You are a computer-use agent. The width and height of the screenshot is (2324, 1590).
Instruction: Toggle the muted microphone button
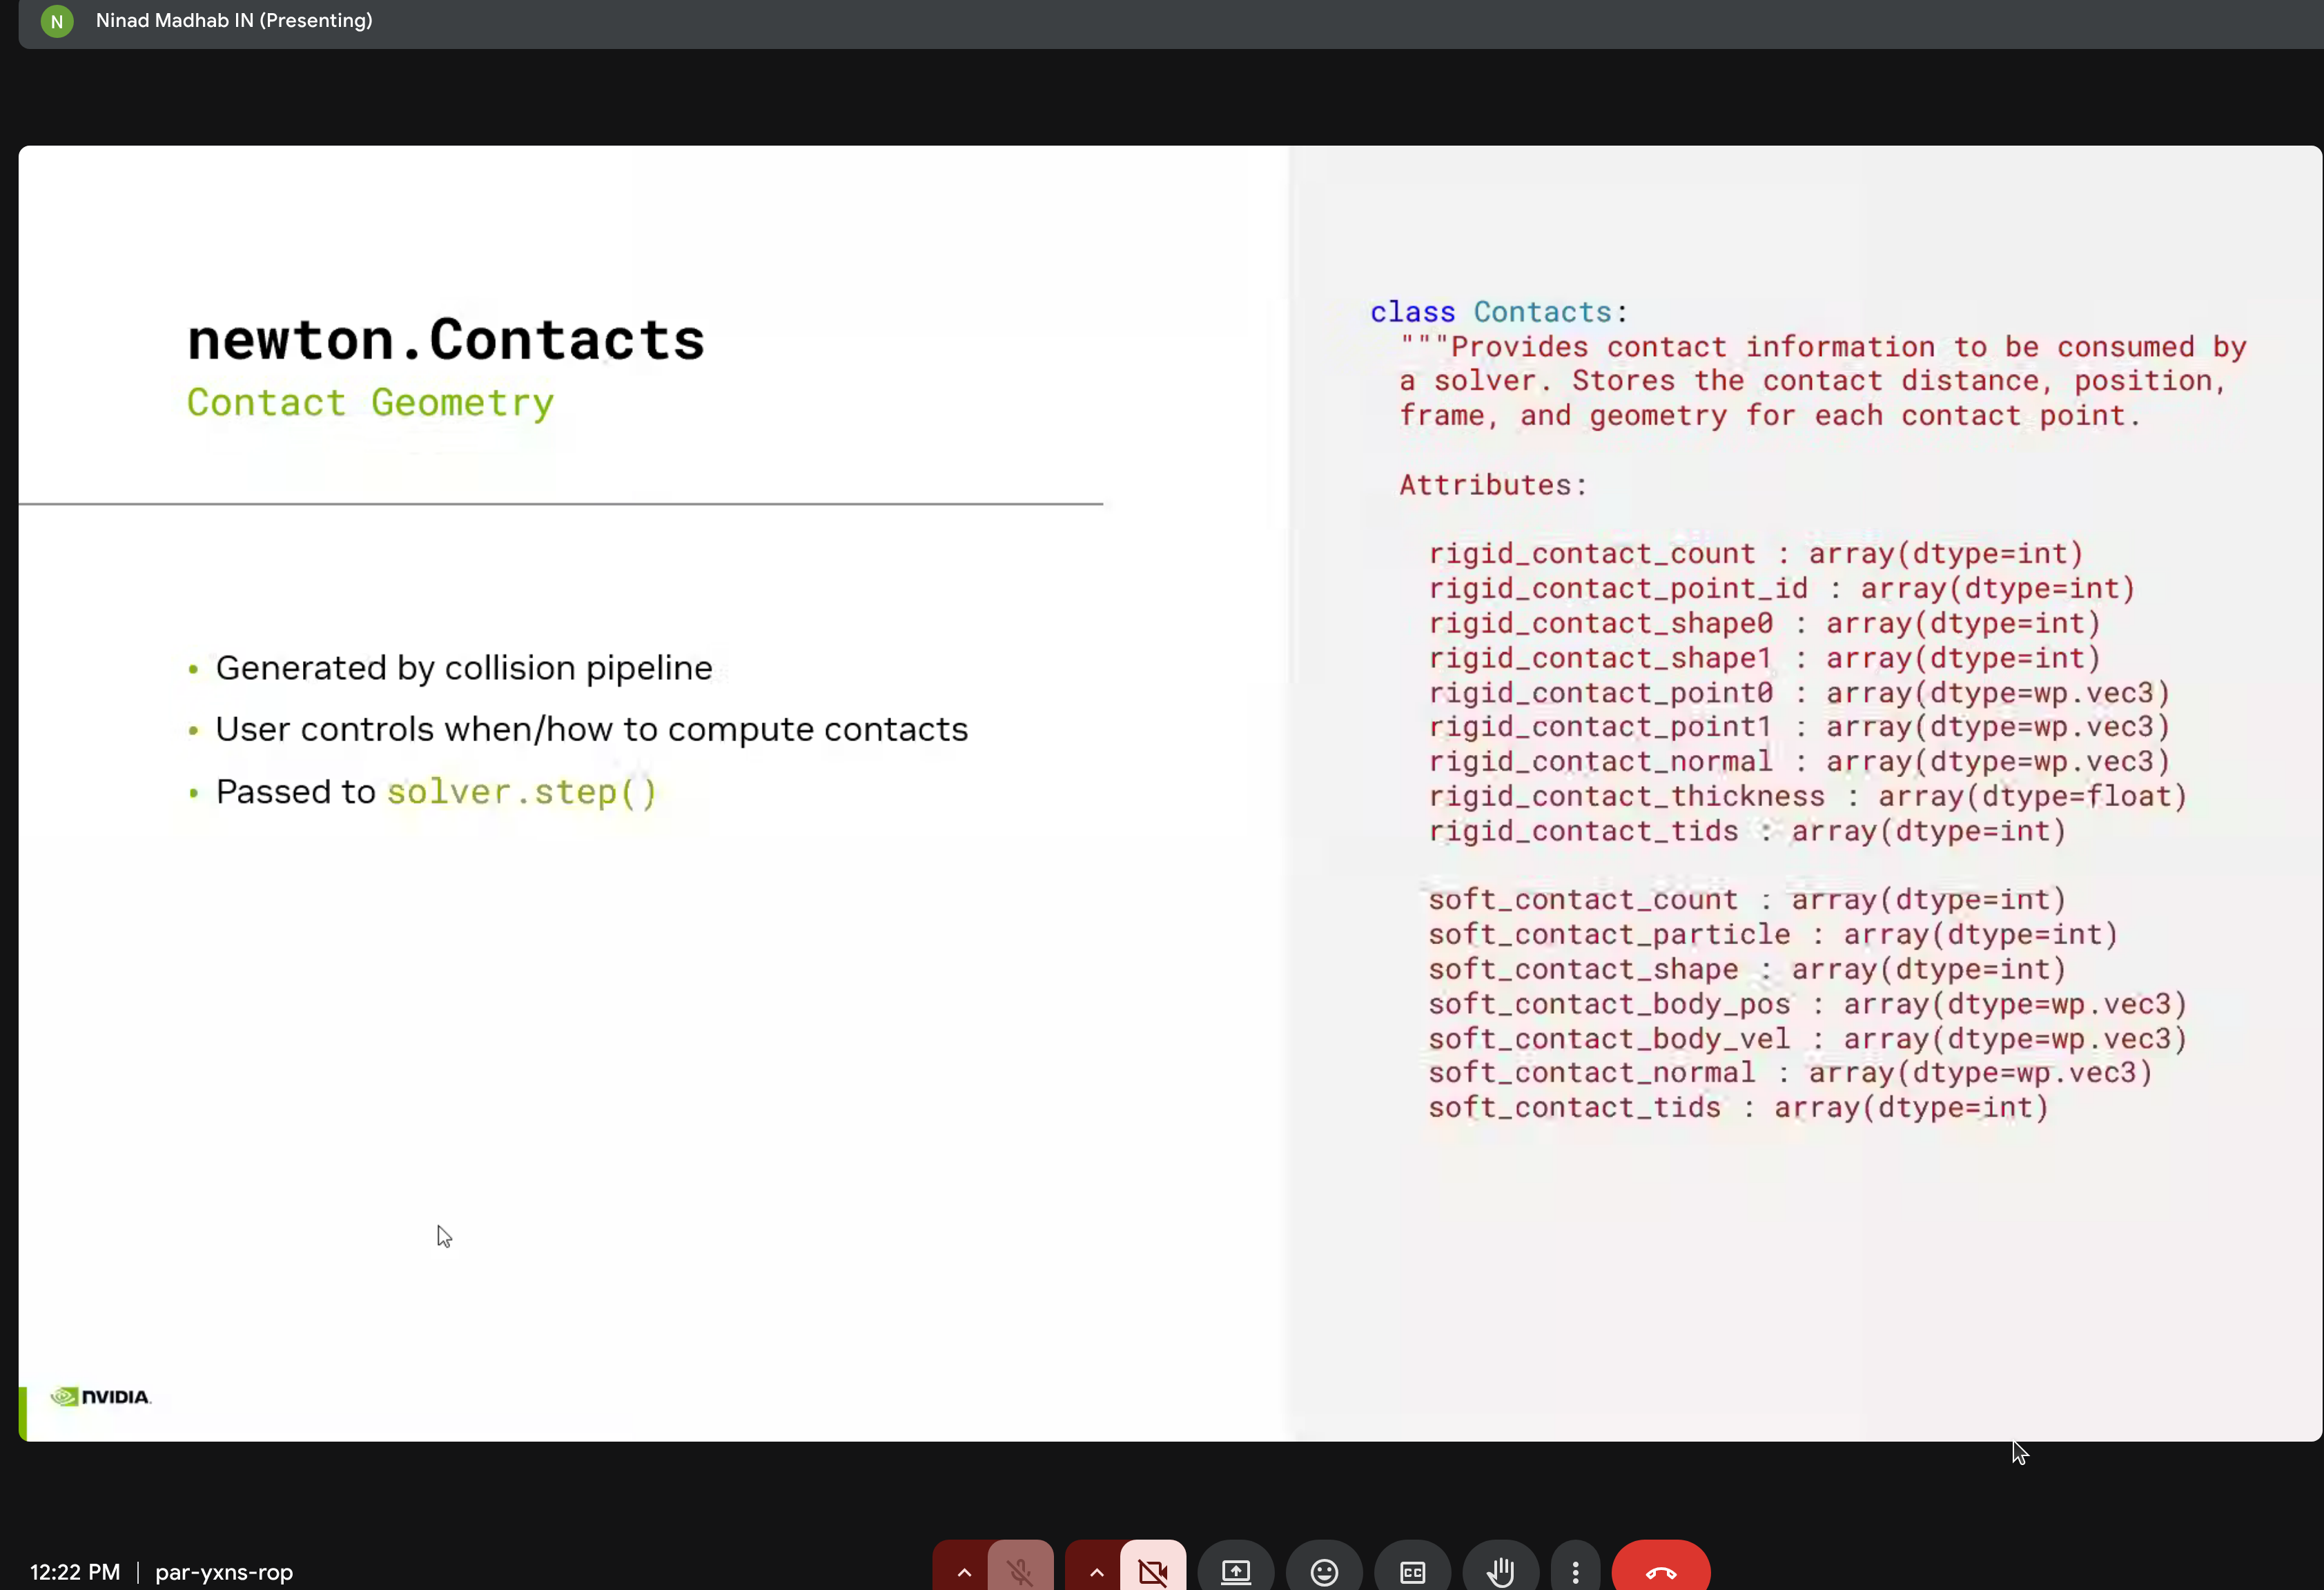(1020, 1570)
